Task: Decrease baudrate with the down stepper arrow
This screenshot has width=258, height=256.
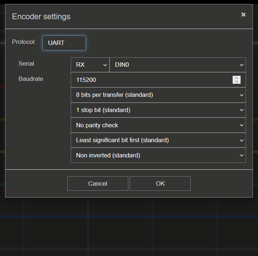Action: (237, 82)
